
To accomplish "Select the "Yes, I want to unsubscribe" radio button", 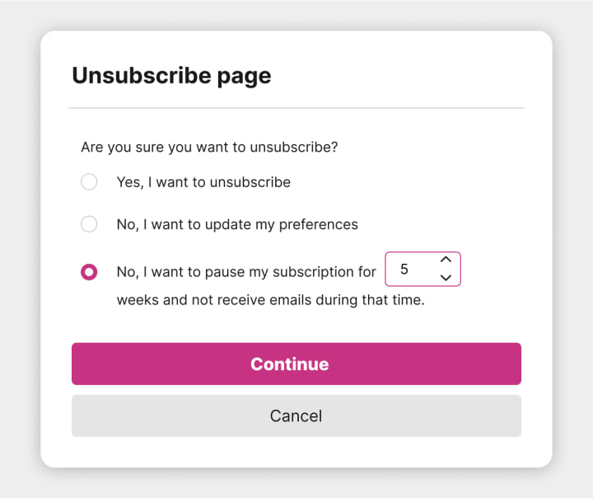I will 89,181.
